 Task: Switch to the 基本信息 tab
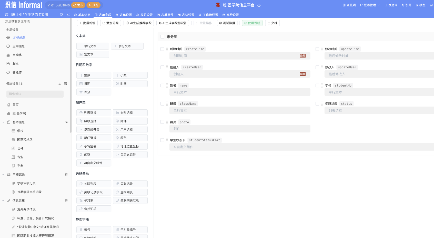82,15
